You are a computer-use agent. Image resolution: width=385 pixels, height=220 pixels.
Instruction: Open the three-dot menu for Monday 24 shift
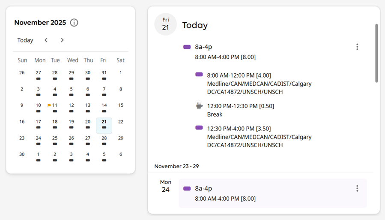[357, 189]
